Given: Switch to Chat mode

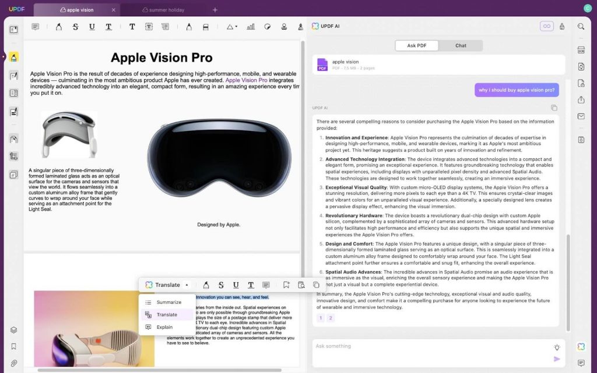Looking at the screenshot, I should tap(461, 45).
